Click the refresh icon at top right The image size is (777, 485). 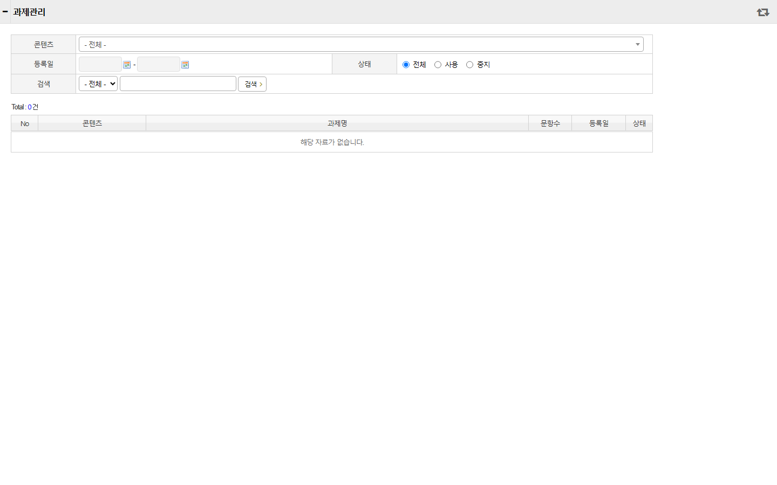762,12
